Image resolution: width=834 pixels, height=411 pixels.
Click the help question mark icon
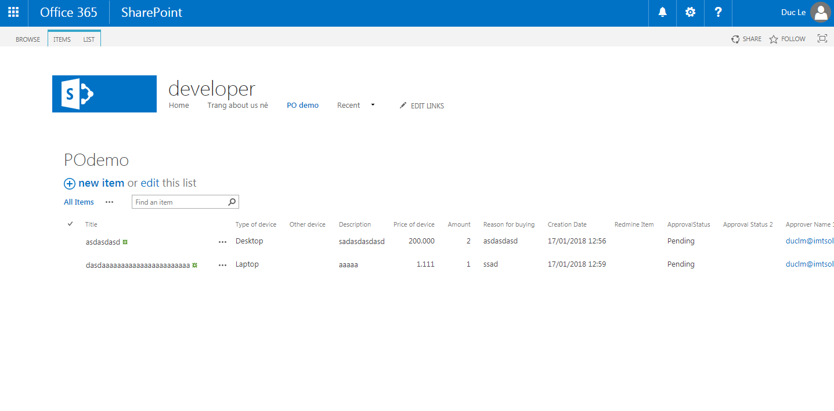[718, 13]
